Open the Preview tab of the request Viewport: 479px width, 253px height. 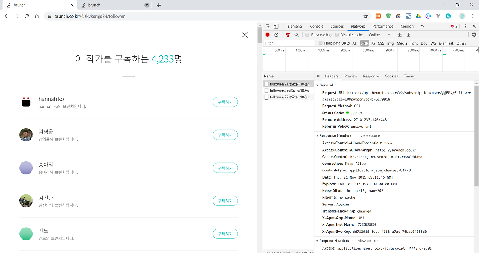point(351,76)
